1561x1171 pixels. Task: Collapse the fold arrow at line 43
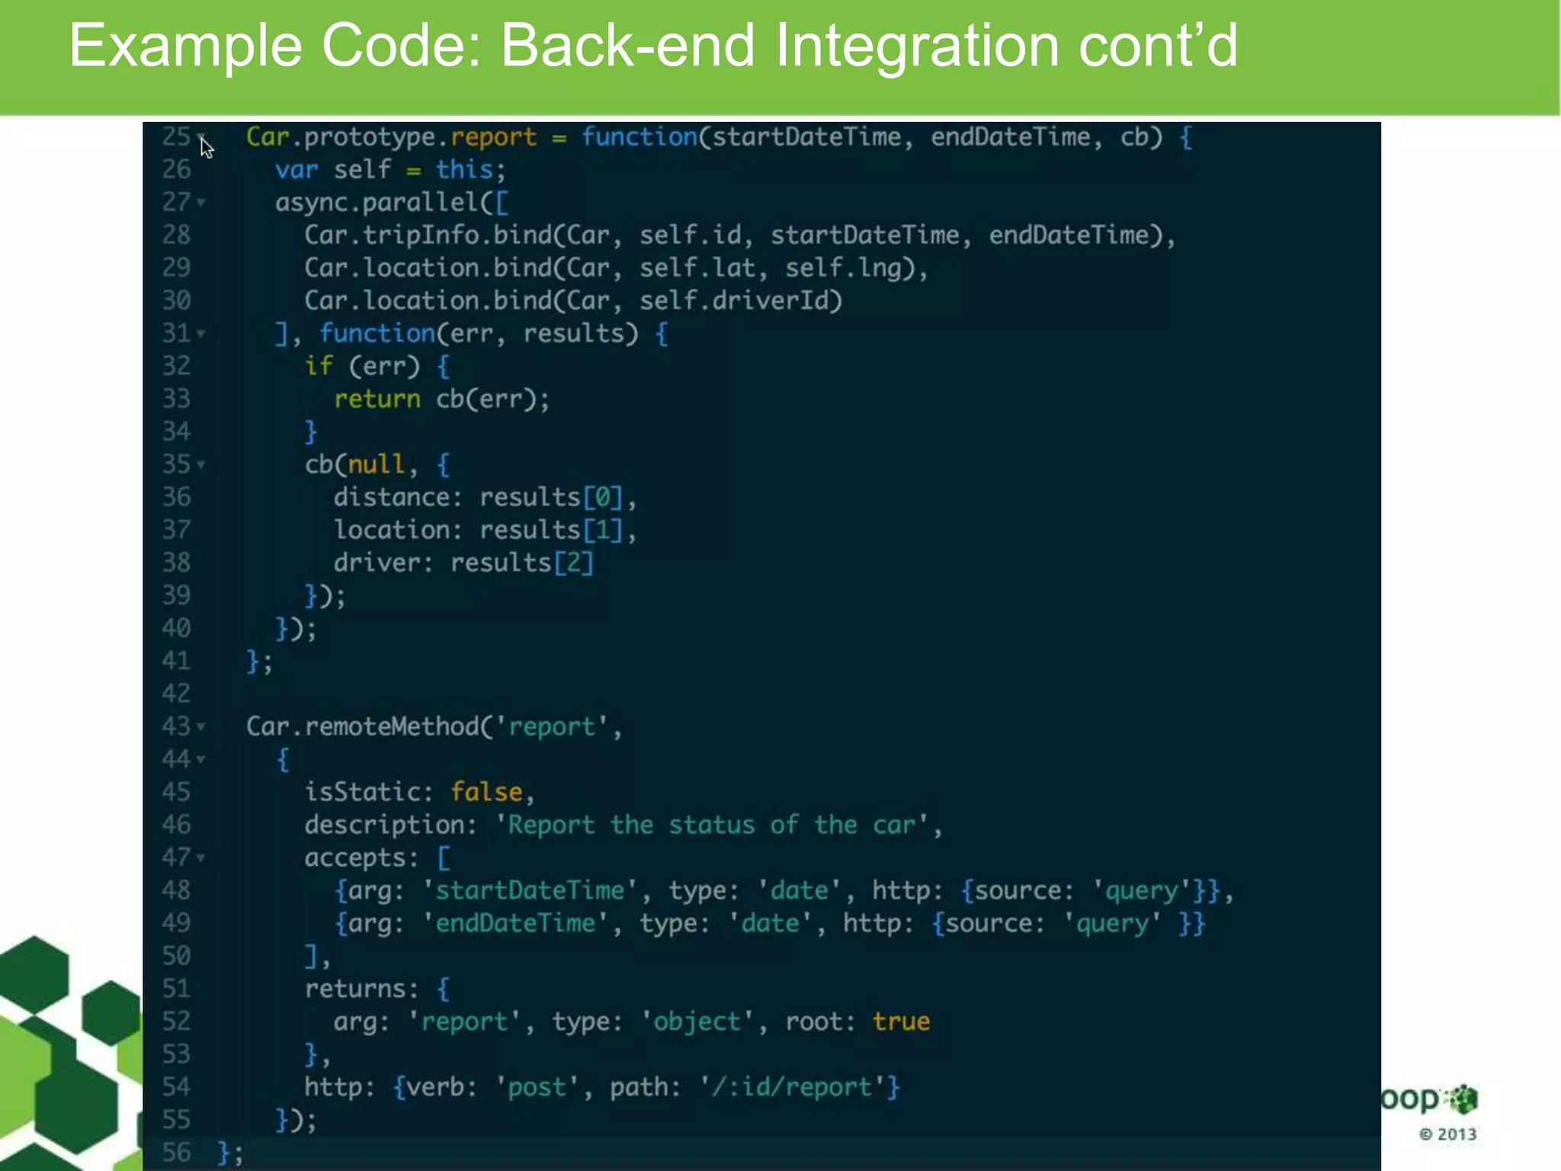click(201, 727)
